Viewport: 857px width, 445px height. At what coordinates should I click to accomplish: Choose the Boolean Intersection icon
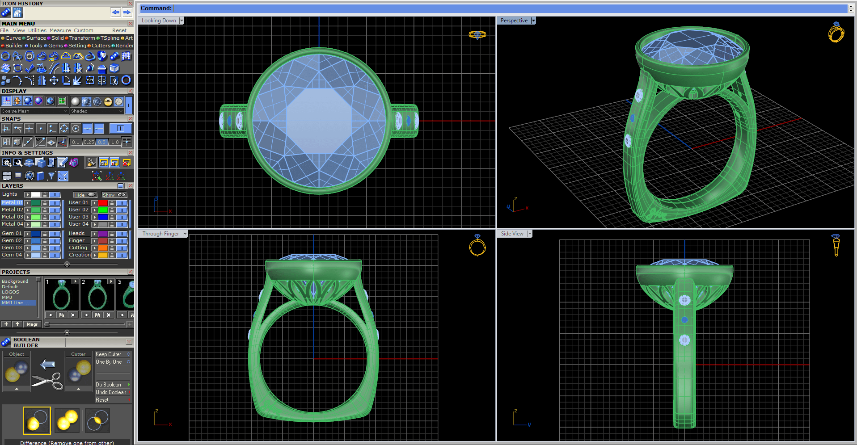pos(97,420)
